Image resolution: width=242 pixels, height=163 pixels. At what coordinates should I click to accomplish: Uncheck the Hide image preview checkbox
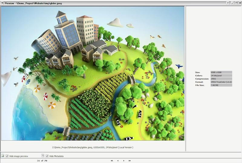point(7,156)
